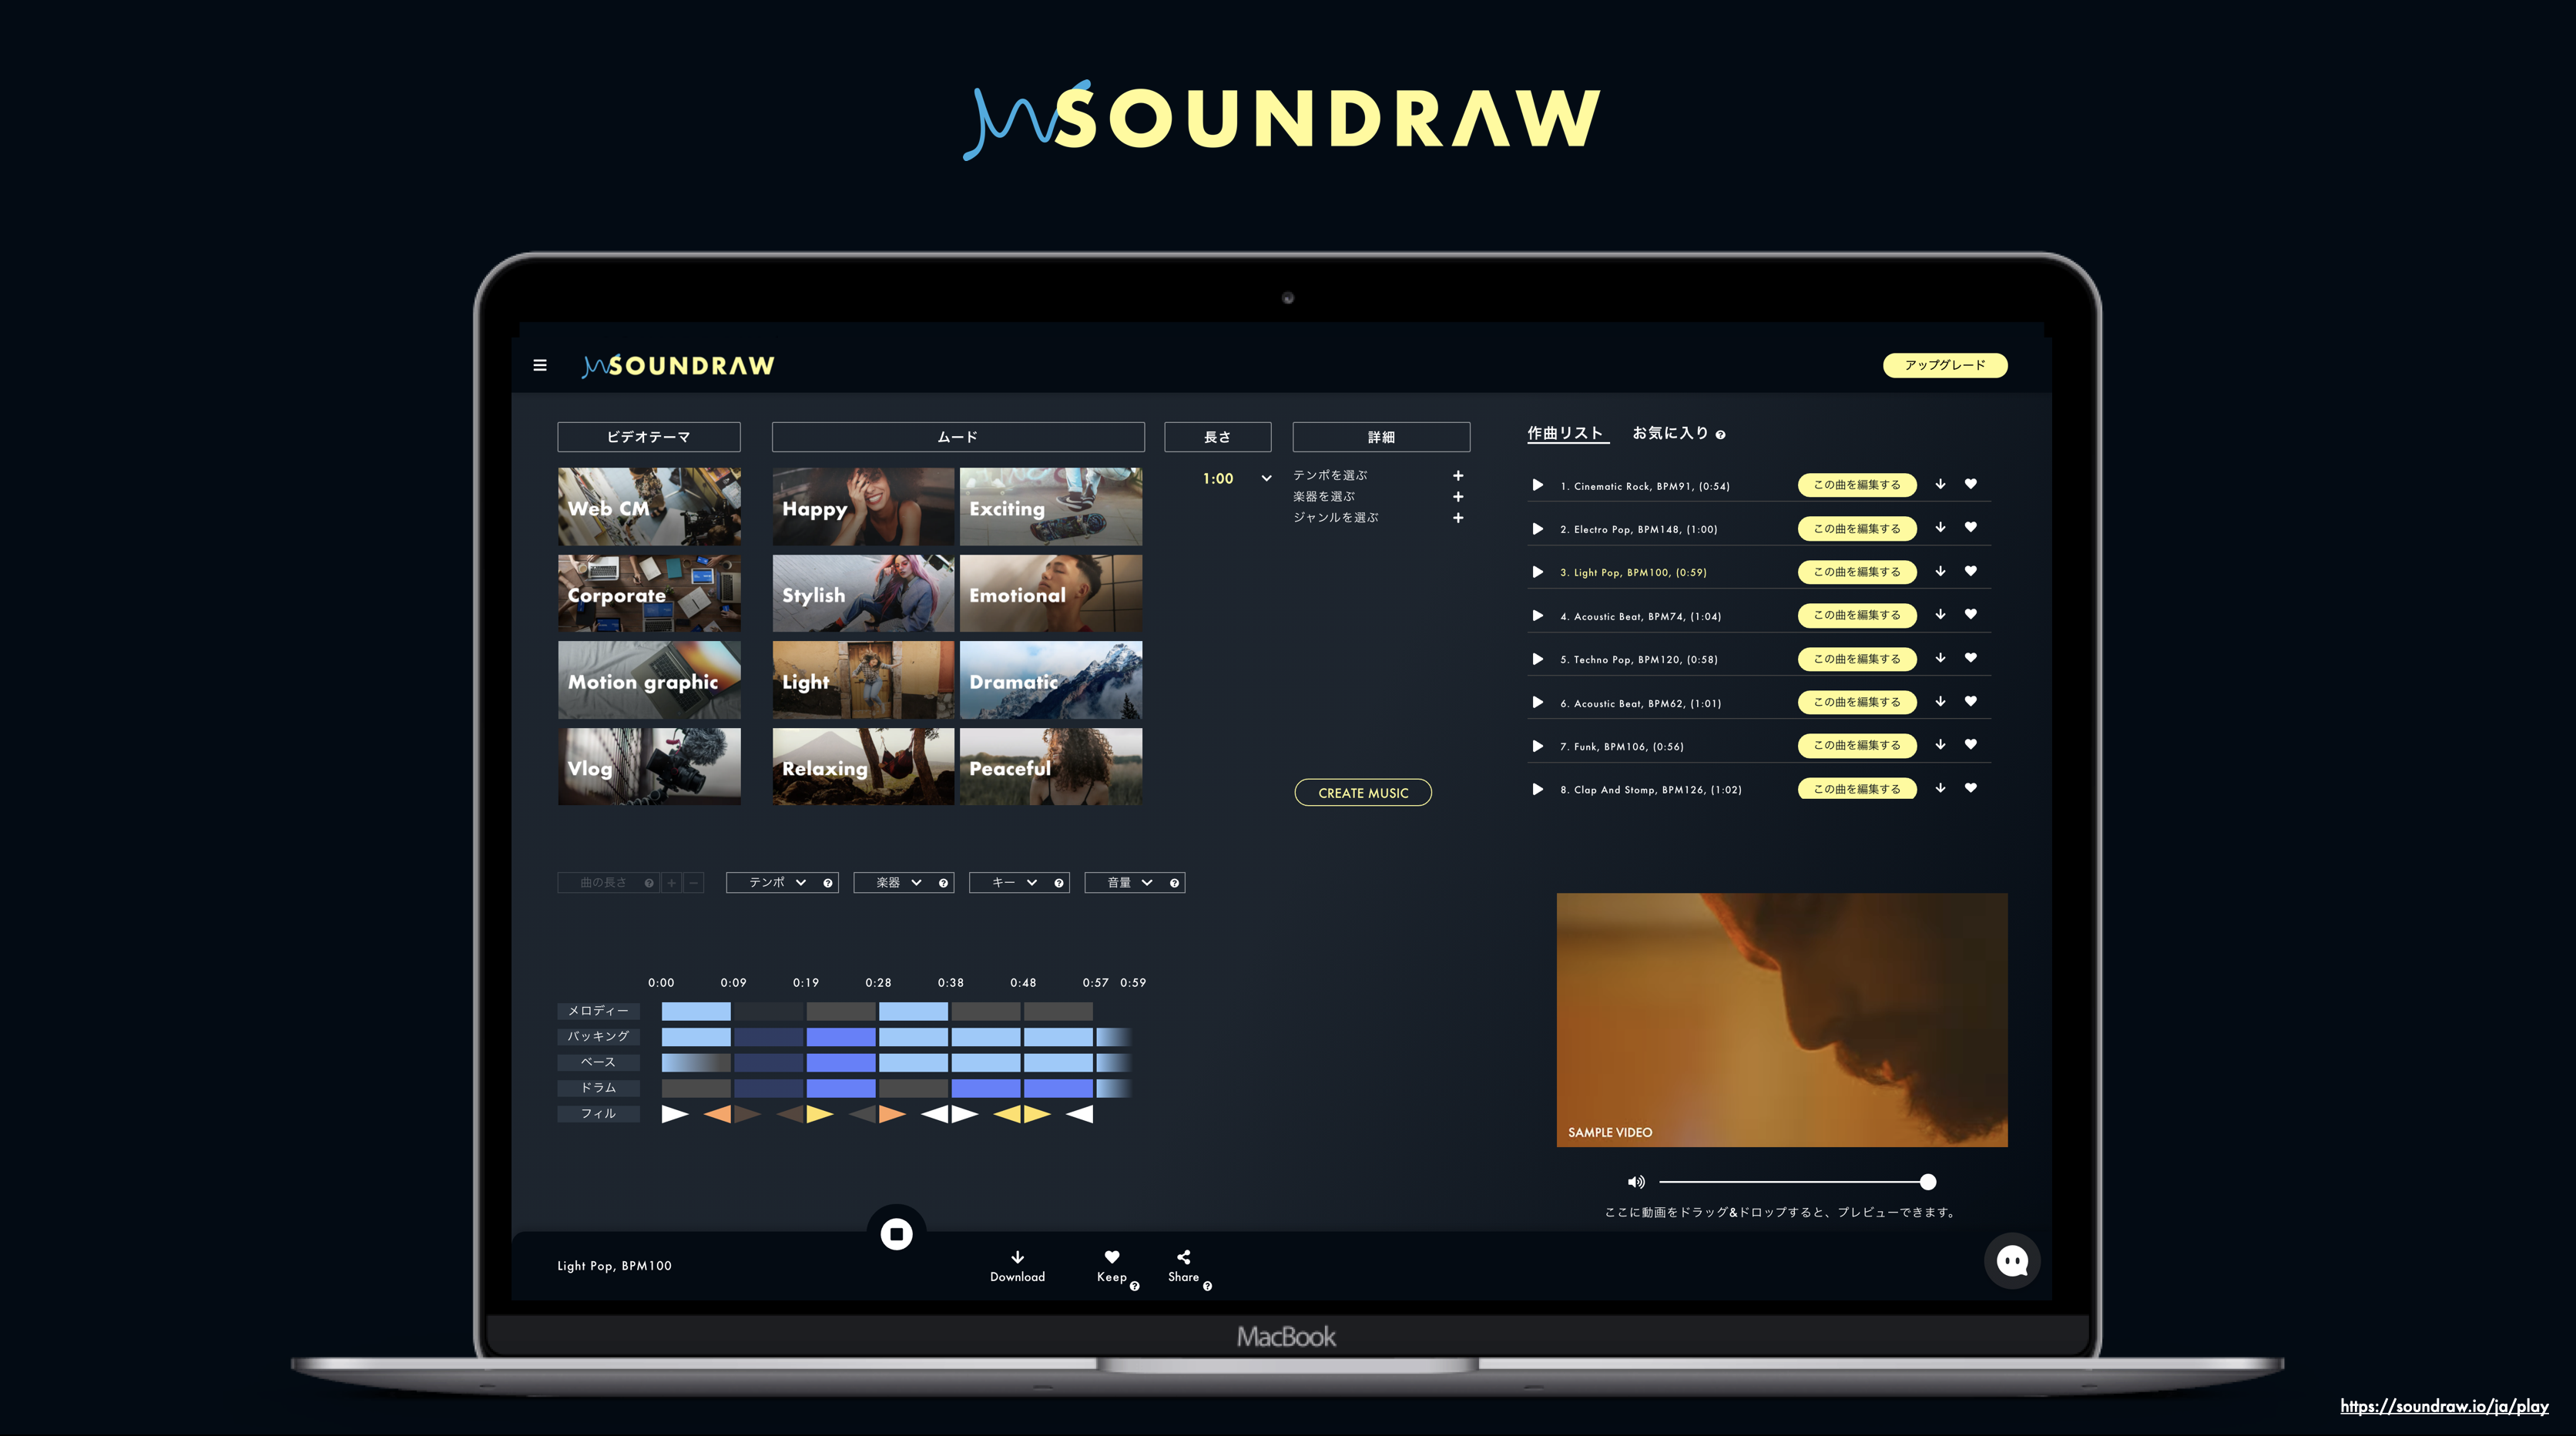The width and height of the screenshot is (2576, 1436).
Task: Open the 楽器 dropdown above timeline
Action: coord(902,882)
